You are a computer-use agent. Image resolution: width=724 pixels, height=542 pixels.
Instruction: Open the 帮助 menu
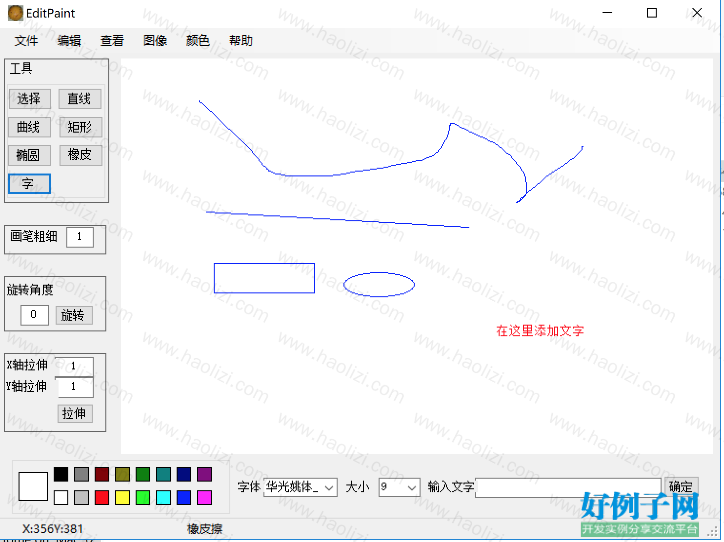(241, 40)
